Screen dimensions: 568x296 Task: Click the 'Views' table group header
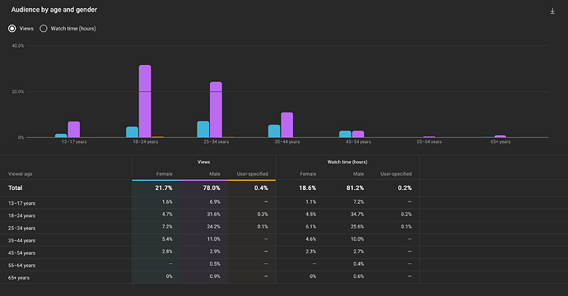(x=203, y=162)
